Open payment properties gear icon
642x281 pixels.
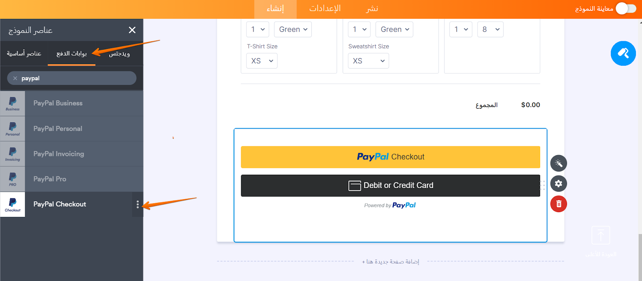click(559, 184)
